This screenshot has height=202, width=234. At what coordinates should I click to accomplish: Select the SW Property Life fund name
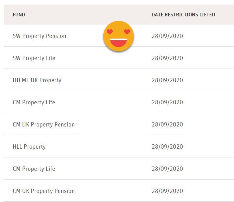point(34,58)
